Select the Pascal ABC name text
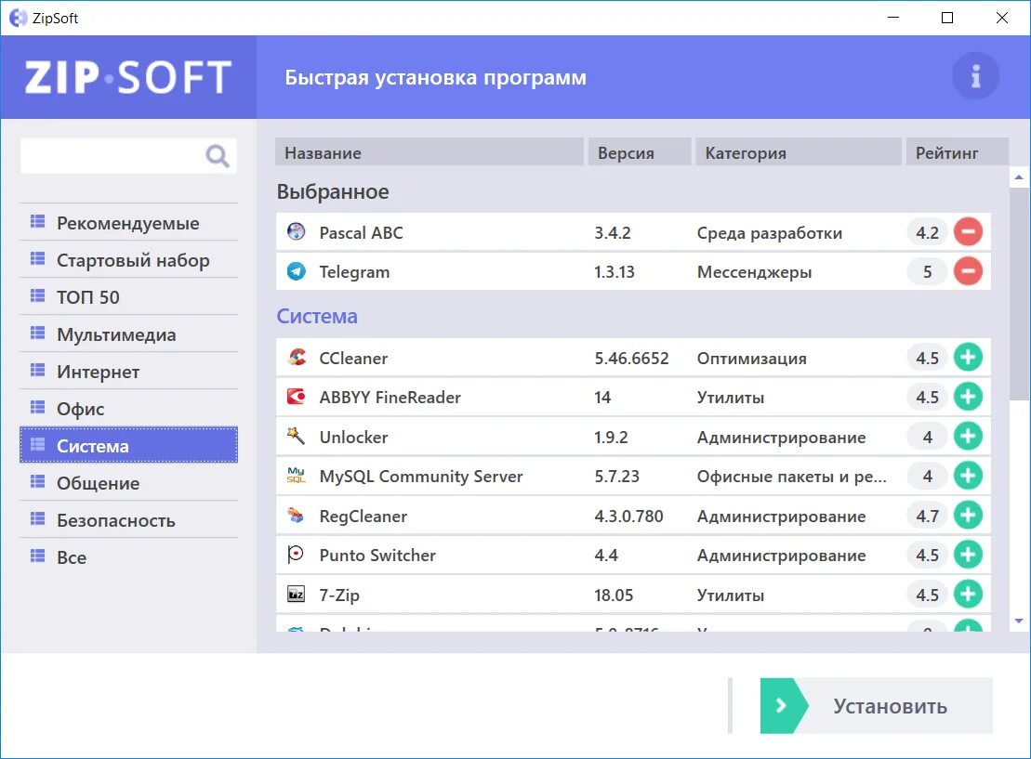The image size is (1031, 759). point(361,232)
